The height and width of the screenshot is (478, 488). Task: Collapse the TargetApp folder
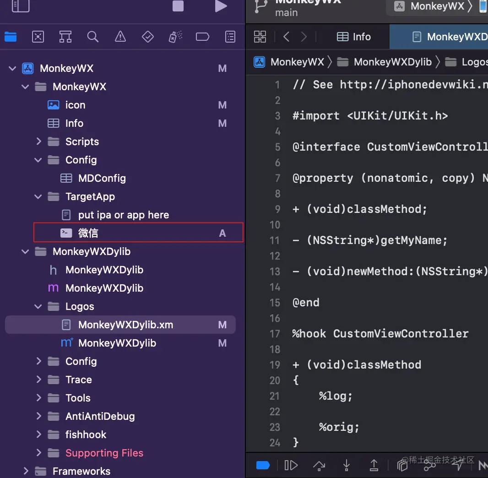38,197
